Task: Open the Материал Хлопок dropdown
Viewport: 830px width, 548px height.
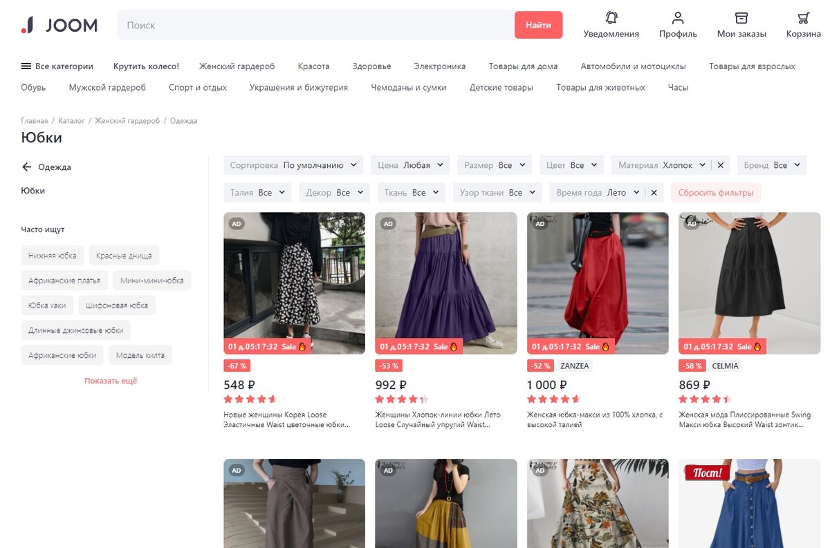Action: (662, 165)
